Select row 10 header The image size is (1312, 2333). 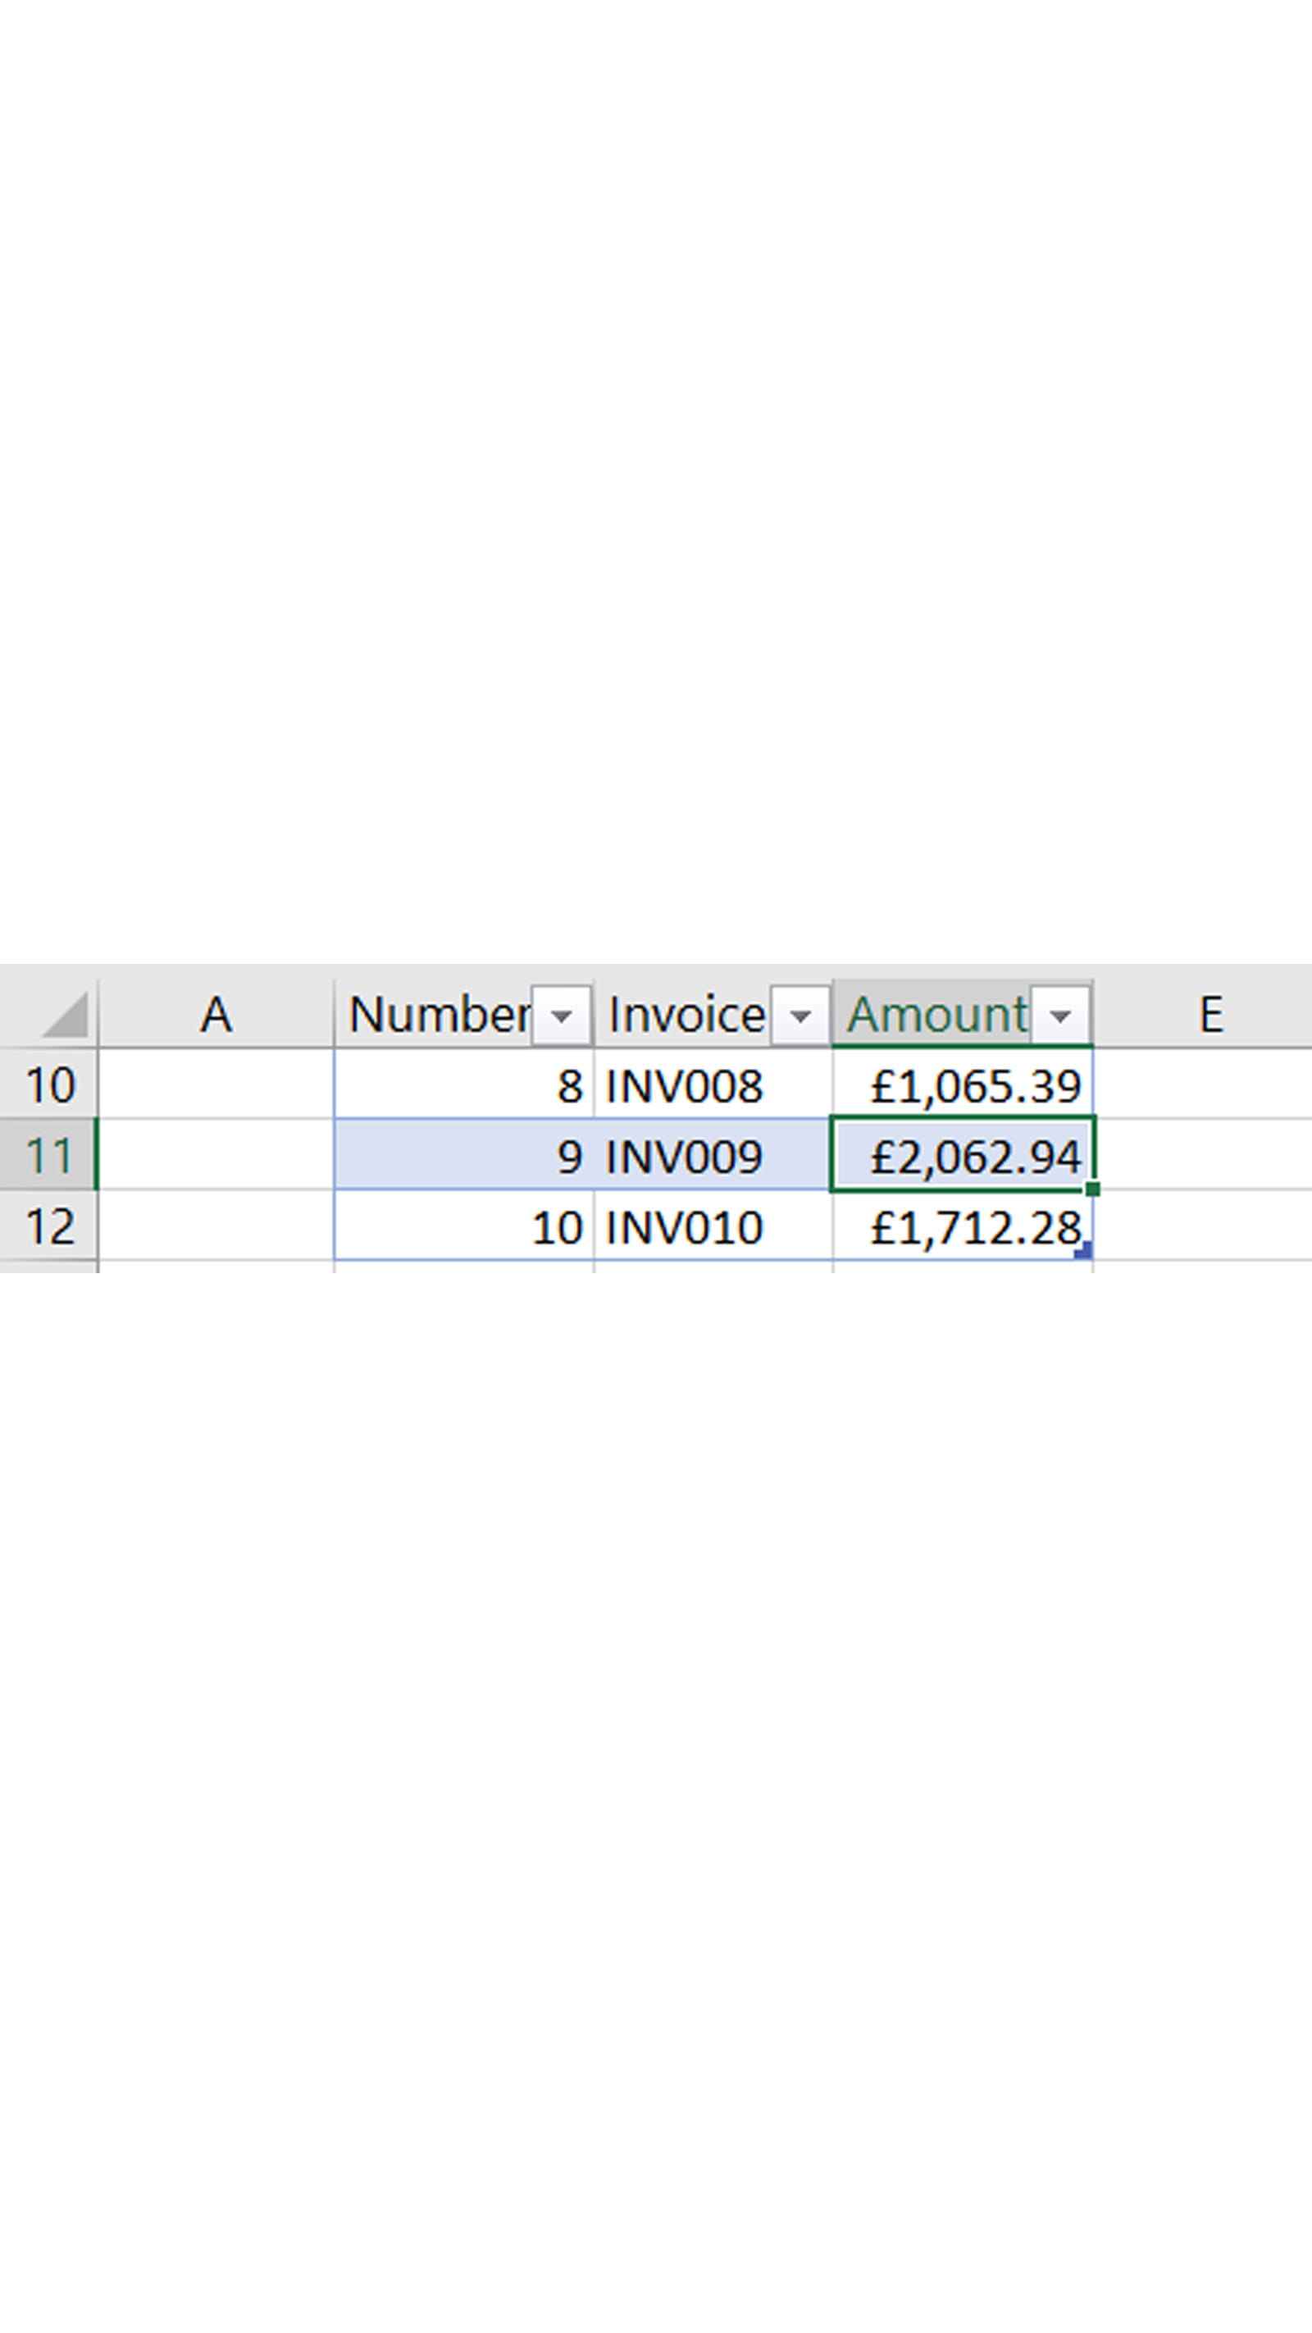[x=49, y=1085]
